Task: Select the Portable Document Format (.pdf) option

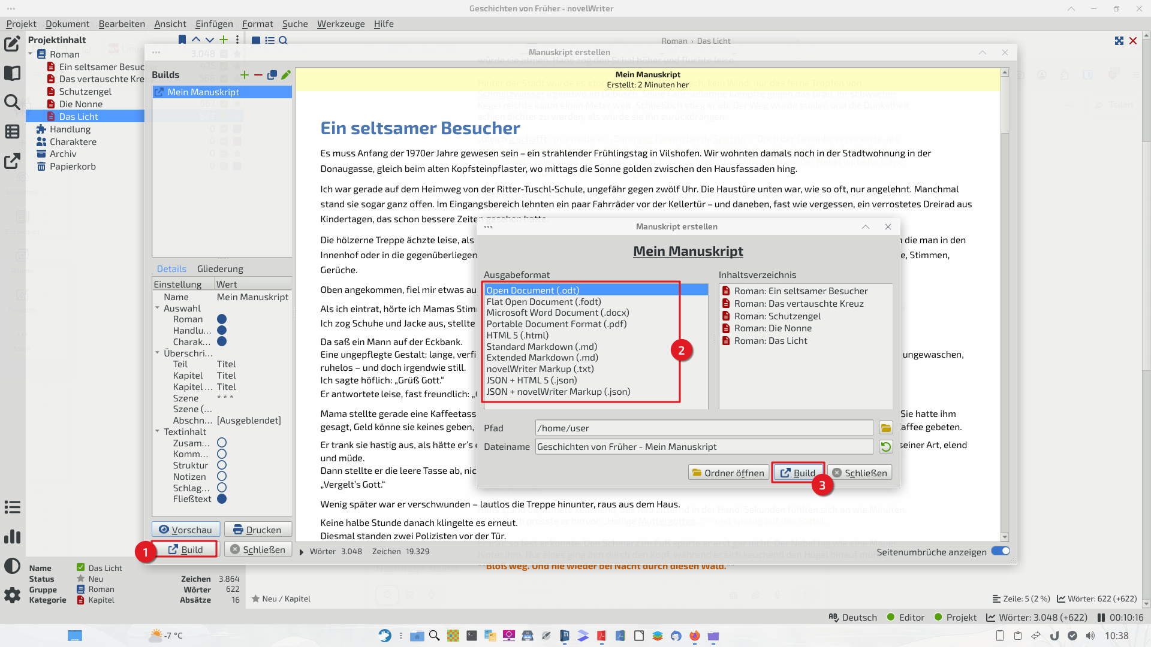Action: 556,324
